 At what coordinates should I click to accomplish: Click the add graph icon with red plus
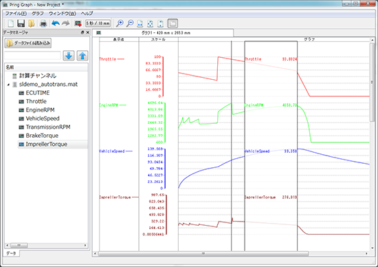pyautogui.click(x=78, y=23)
